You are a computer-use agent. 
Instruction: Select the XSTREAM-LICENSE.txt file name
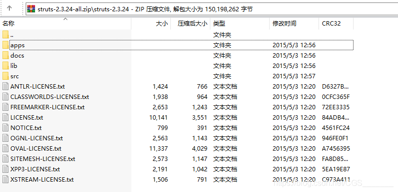click(x=42, y=180)
